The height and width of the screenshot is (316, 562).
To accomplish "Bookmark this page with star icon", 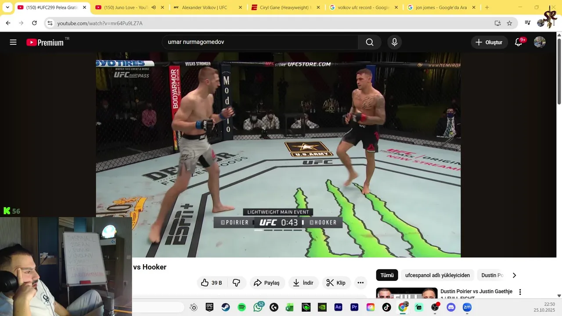I will coord(509,23).
